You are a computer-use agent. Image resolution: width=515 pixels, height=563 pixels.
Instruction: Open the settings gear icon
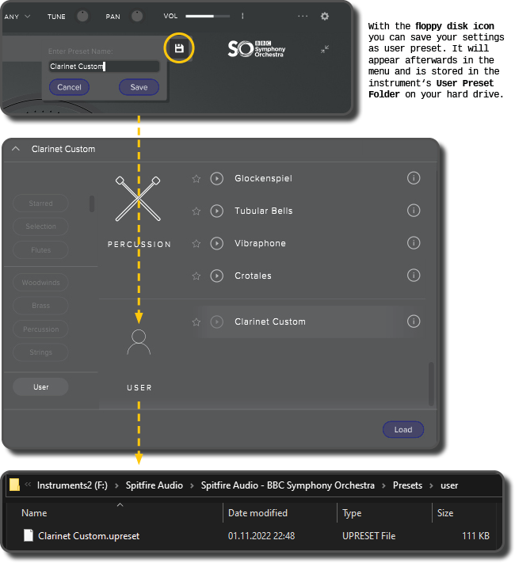[x=325, y=16]
